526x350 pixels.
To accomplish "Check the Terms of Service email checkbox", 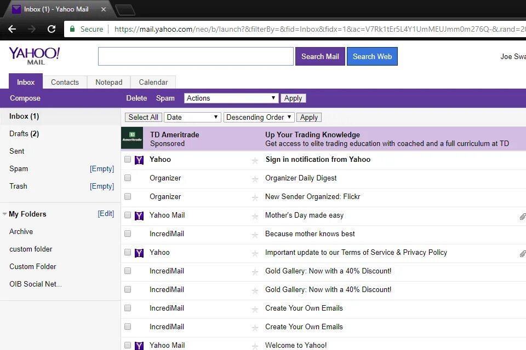I will coord(128,252).
